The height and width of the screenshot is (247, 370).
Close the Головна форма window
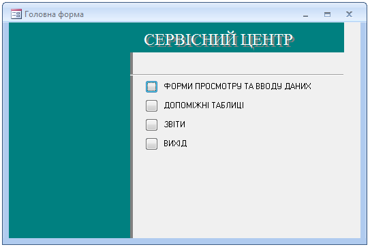click(349, 14)
